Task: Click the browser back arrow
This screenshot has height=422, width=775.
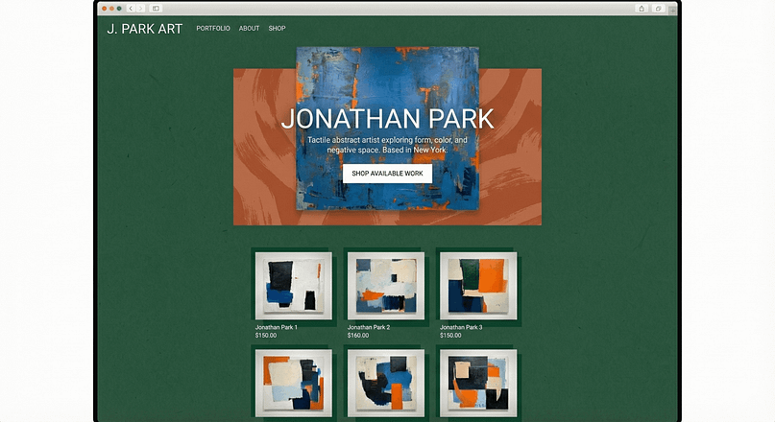Action: click(x=131, y=9)
